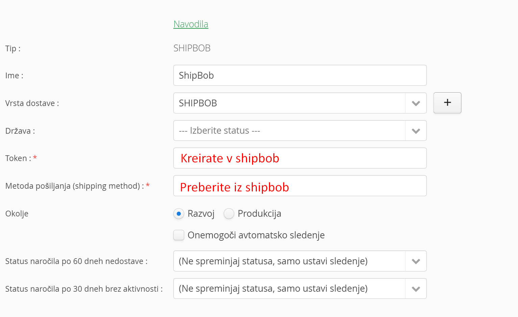
Task: Click the Status naročila po 30 dneh brez aktivnosti label
Action: coord(84,289)
